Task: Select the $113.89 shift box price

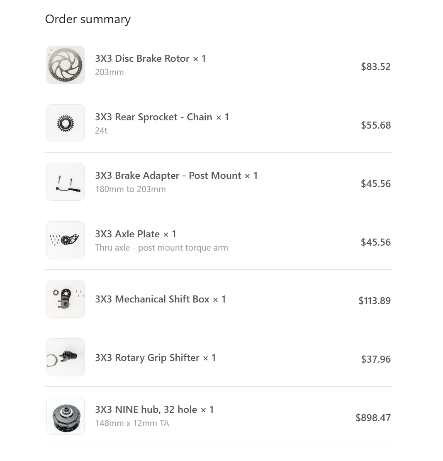Action: point(375,300)
